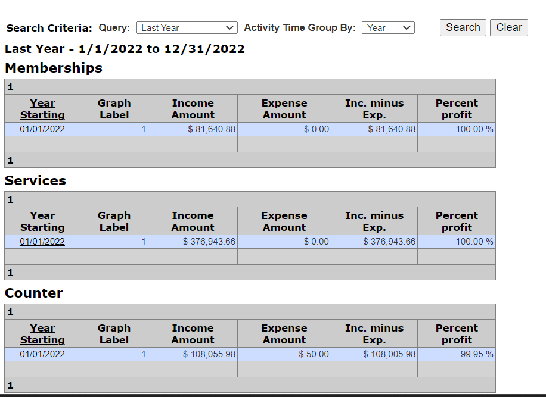Open the 01/01/2022 link under Memberships

42,129
